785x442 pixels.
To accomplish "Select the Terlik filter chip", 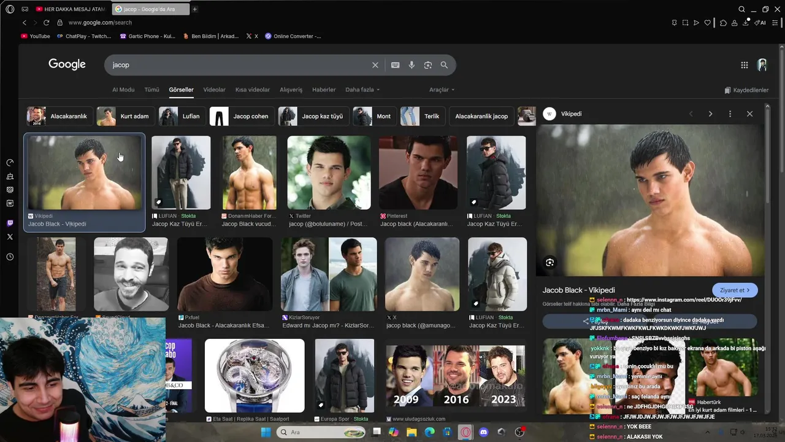I will [x=422, y=116].
